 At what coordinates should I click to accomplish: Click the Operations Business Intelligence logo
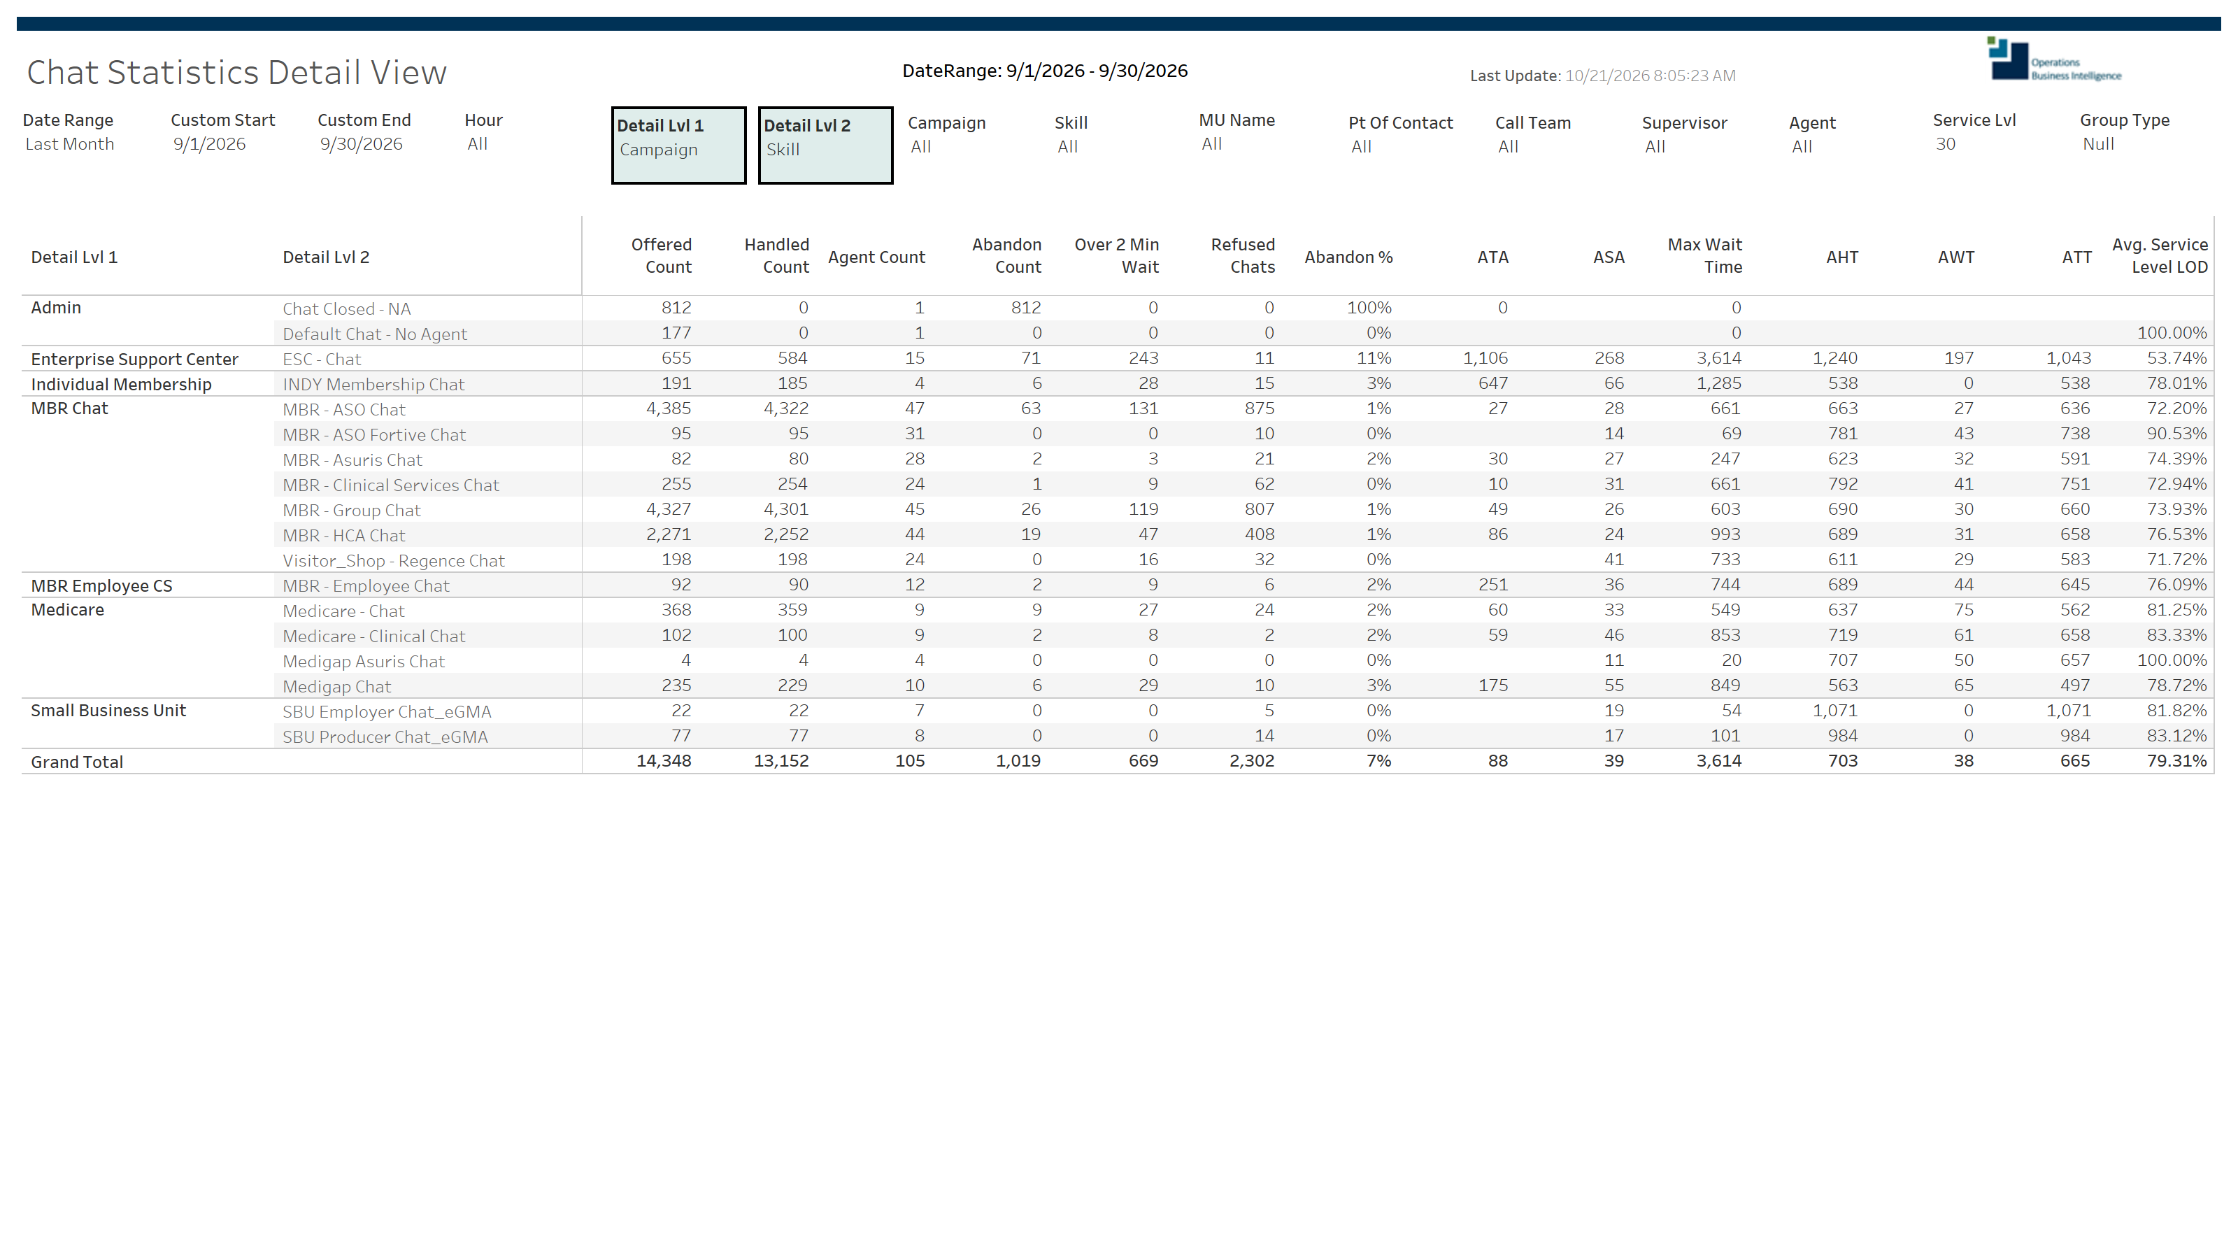(x=2054, y=59)
